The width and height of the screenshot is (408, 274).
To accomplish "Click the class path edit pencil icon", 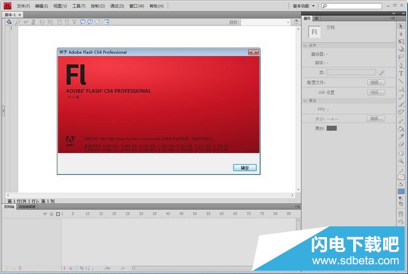I will (x=381, y=73).
